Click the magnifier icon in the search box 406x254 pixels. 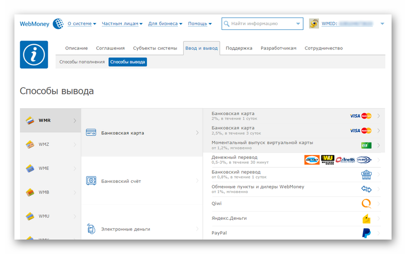click(x=226, y=23)
